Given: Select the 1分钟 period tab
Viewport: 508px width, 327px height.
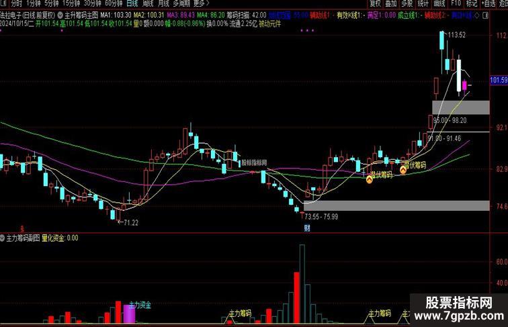Looking at the screenshot, I should tap(34, 3).
